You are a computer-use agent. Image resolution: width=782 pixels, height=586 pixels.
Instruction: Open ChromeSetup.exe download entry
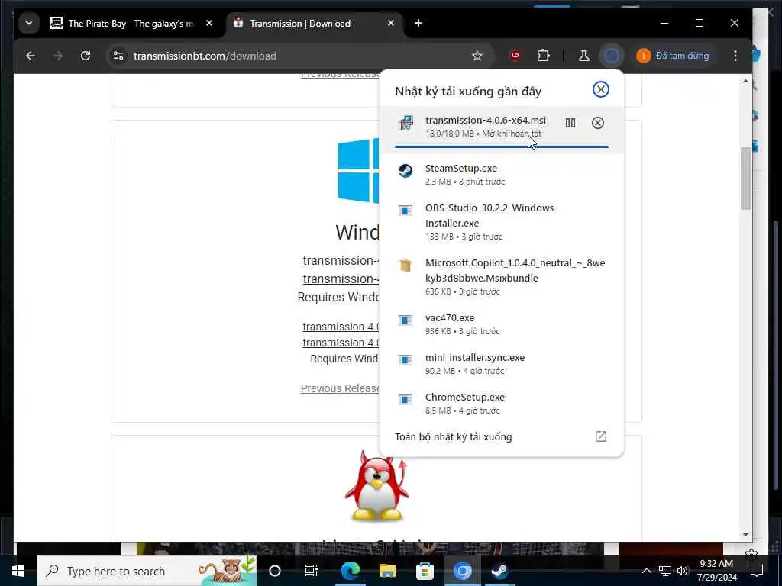(501, 404)
